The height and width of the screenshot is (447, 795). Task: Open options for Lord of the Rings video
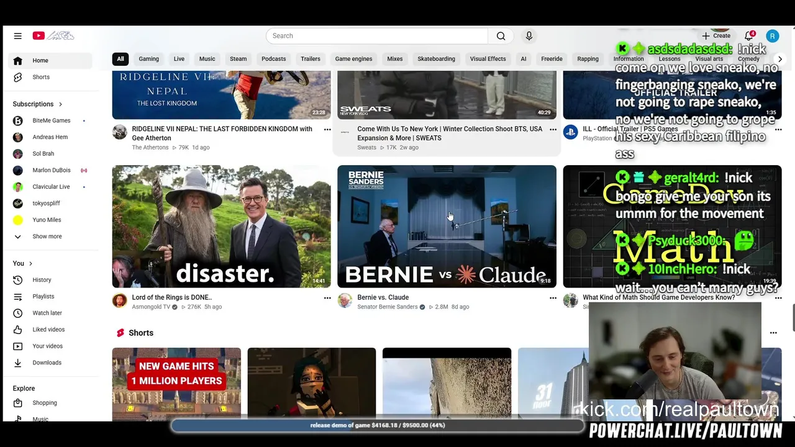[327, 298]
